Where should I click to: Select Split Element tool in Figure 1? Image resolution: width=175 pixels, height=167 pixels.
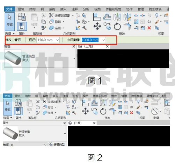click(136, 15)
